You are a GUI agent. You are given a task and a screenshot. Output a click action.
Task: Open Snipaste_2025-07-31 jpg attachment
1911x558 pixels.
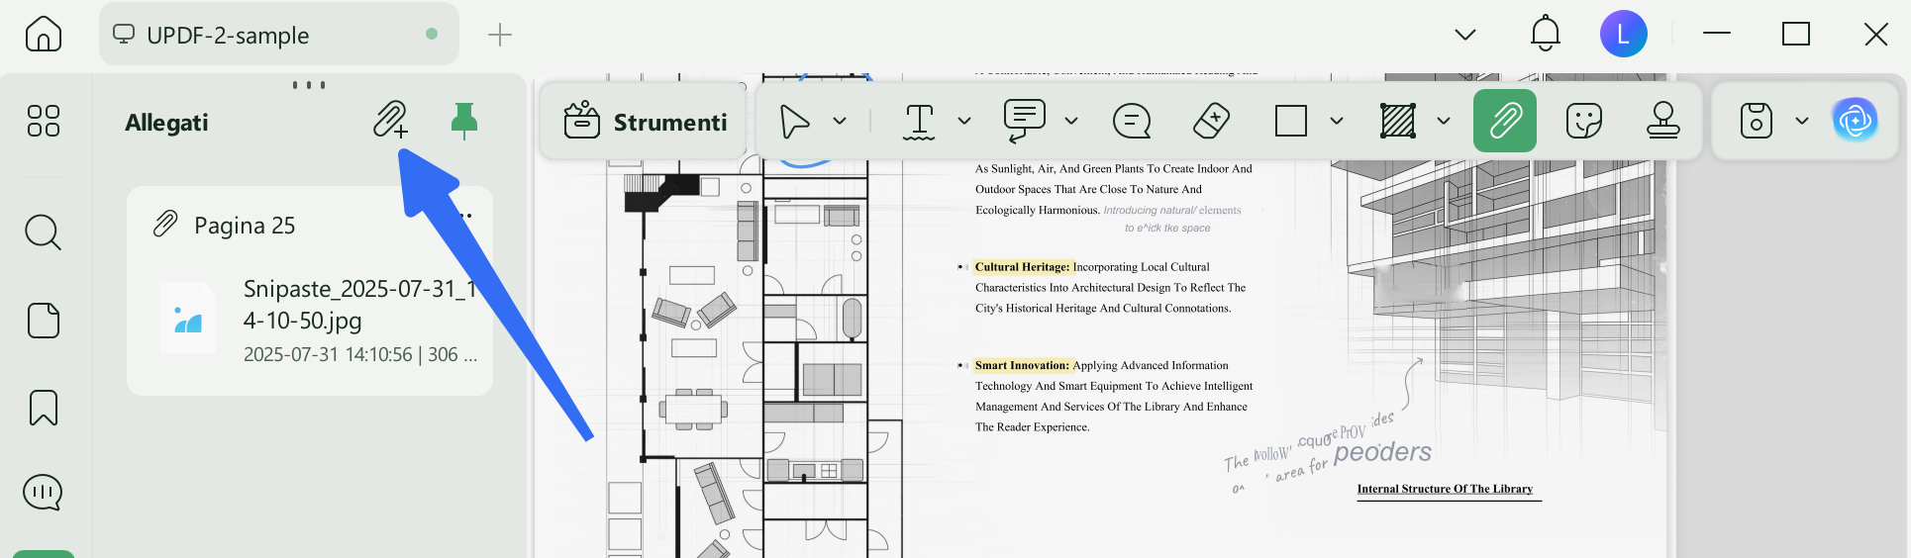(x=360, y=305)
